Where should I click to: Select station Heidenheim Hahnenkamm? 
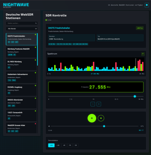21,77
